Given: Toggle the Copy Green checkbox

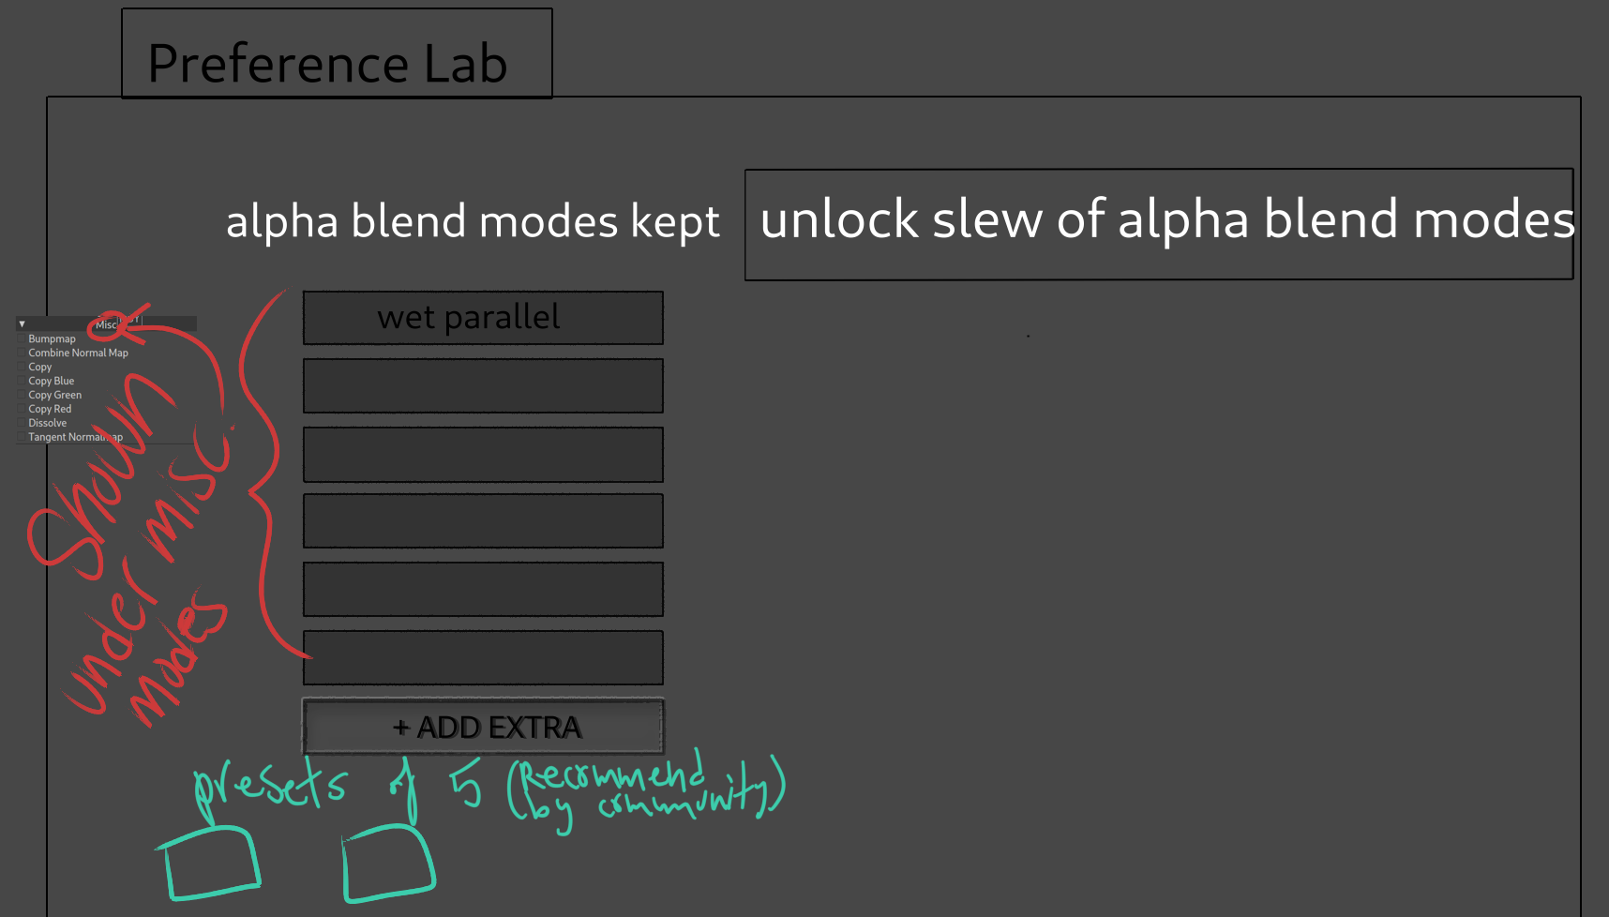Looking at the screenshot, I should coord(22,396).
